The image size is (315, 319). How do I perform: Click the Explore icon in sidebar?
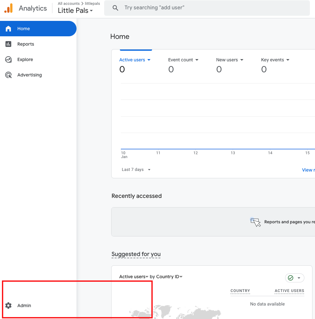tap(8, 59)
